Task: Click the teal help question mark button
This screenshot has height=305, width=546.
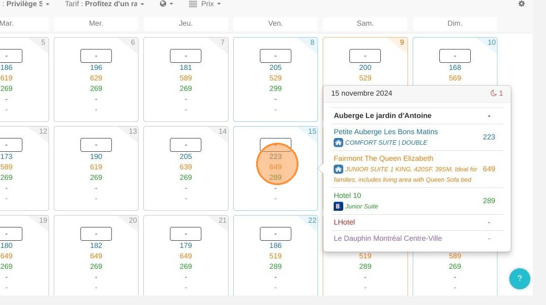Action: tap(519, 278)
